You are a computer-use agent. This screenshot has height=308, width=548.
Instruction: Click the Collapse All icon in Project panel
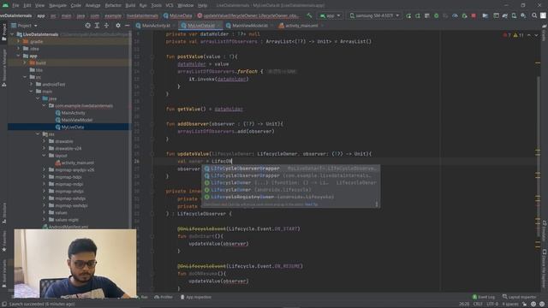click(x=106, y=26)
